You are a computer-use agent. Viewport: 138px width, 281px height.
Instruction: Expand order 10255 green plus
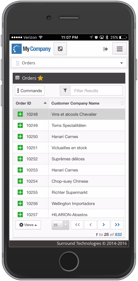(20, 192)
